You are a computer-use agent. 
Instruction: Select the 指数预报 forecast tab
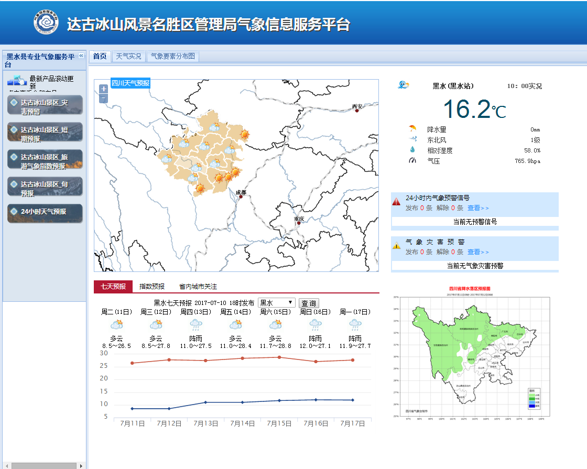tap(152, 287)
